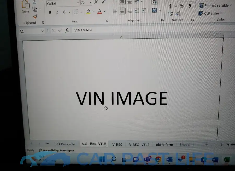
Task: Toggle Italic formatting
Action: [x=57, y=12]
